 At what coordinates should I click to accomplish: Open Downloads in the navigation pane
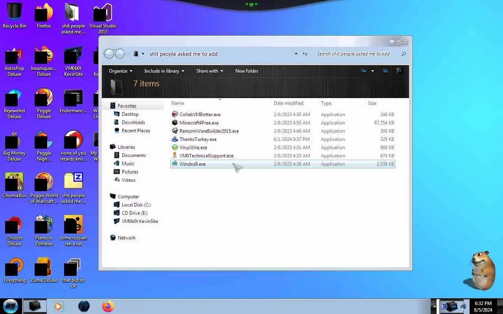coord(133,122)
